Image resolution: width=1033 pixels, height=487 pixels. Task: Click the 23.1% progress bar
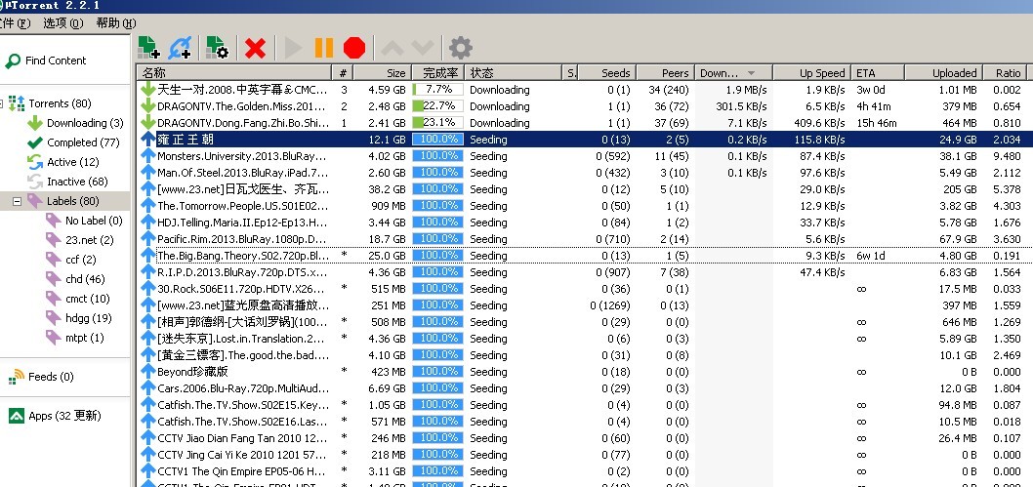pos(438,122)
